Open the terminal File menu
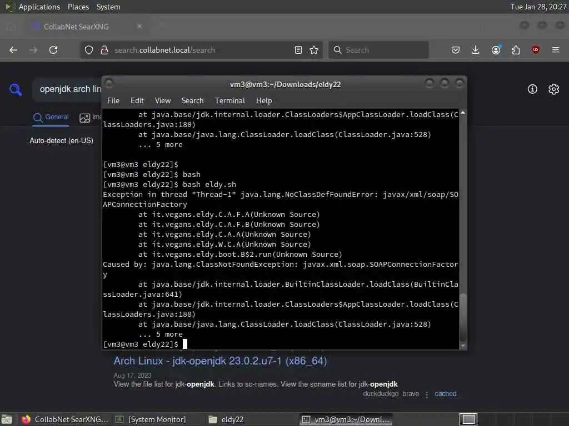Image resolution: width=569 pixels, height=426 pixels. (113, 101)
